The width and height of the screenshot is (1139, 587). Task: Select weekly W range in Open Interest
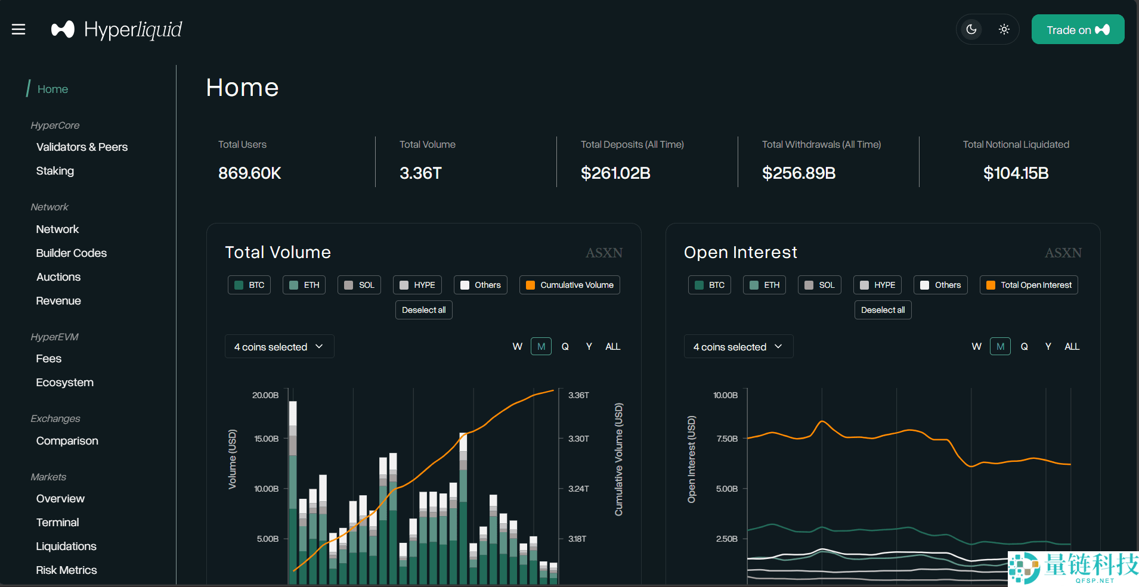pos(977,346)
